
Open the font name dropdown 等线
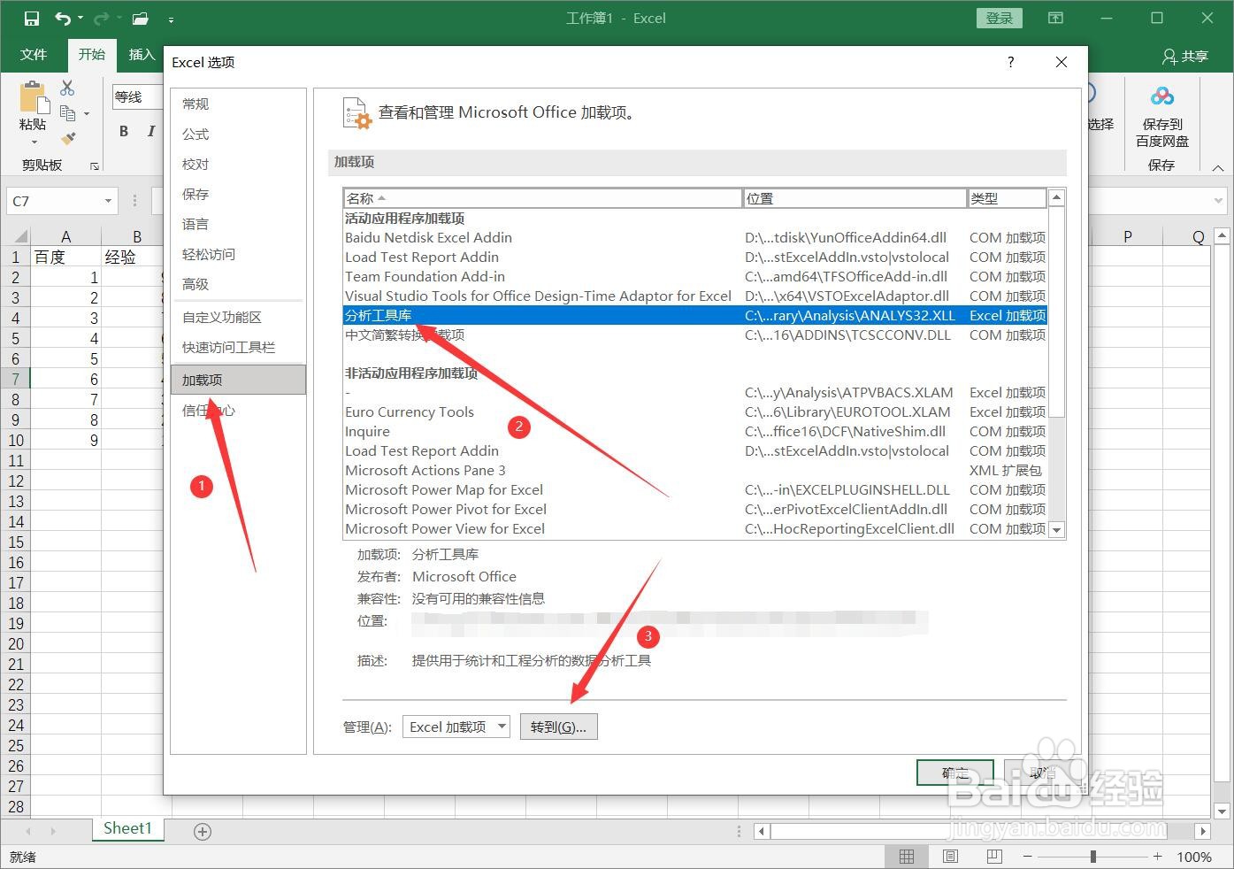point(138,97)
